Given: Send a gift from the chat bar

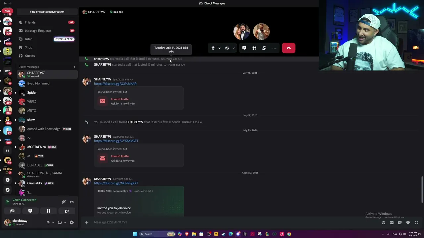Looking at the screenshot, I should point(383,223).
